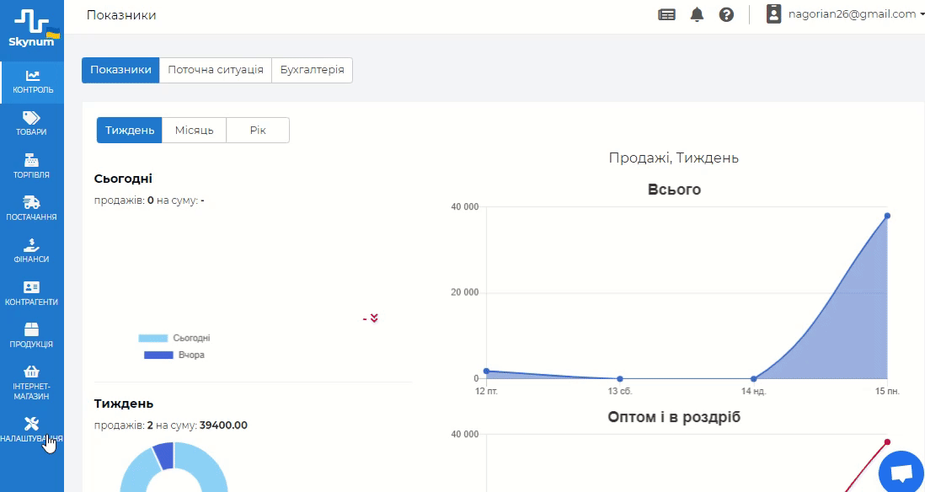
Task: Click the 12 пт. data point on Всього chart
Action: (487, 371)
